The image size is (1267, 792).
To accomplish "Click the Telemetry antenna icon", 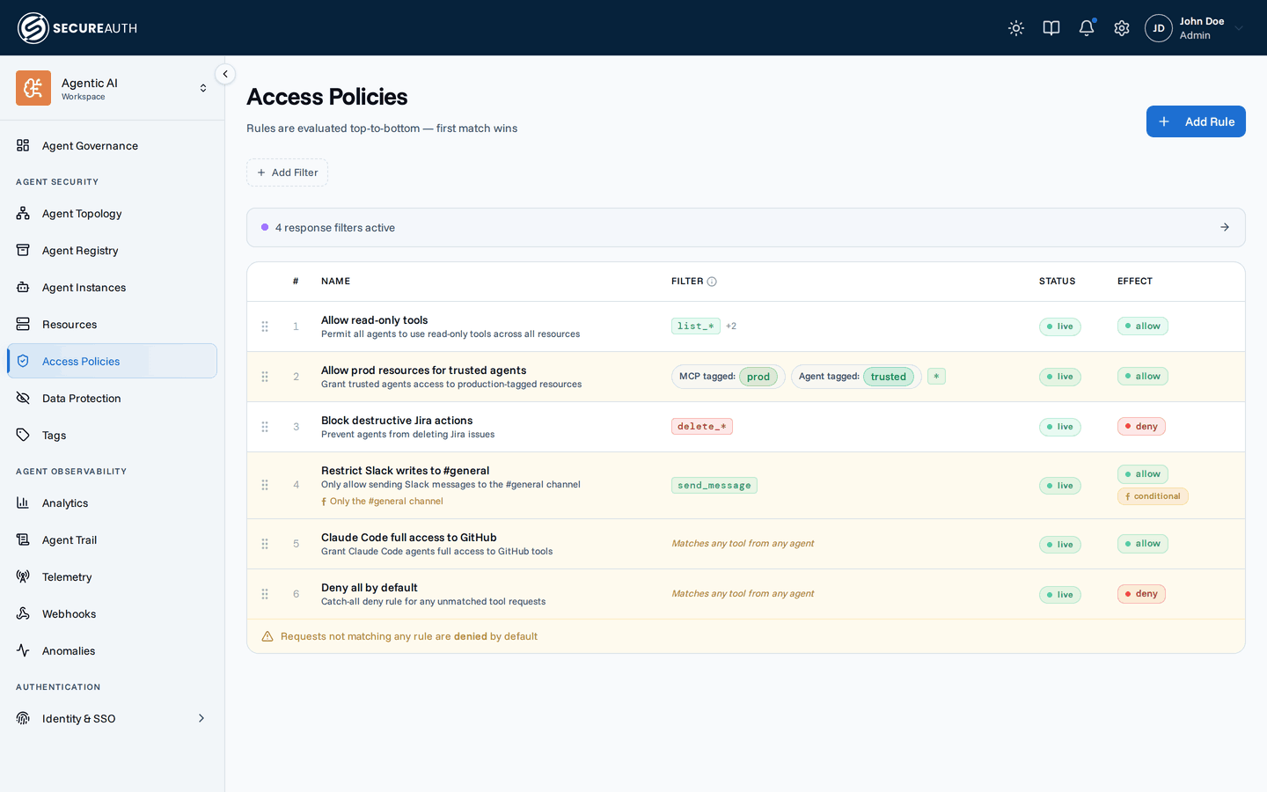I will [23, 576].
